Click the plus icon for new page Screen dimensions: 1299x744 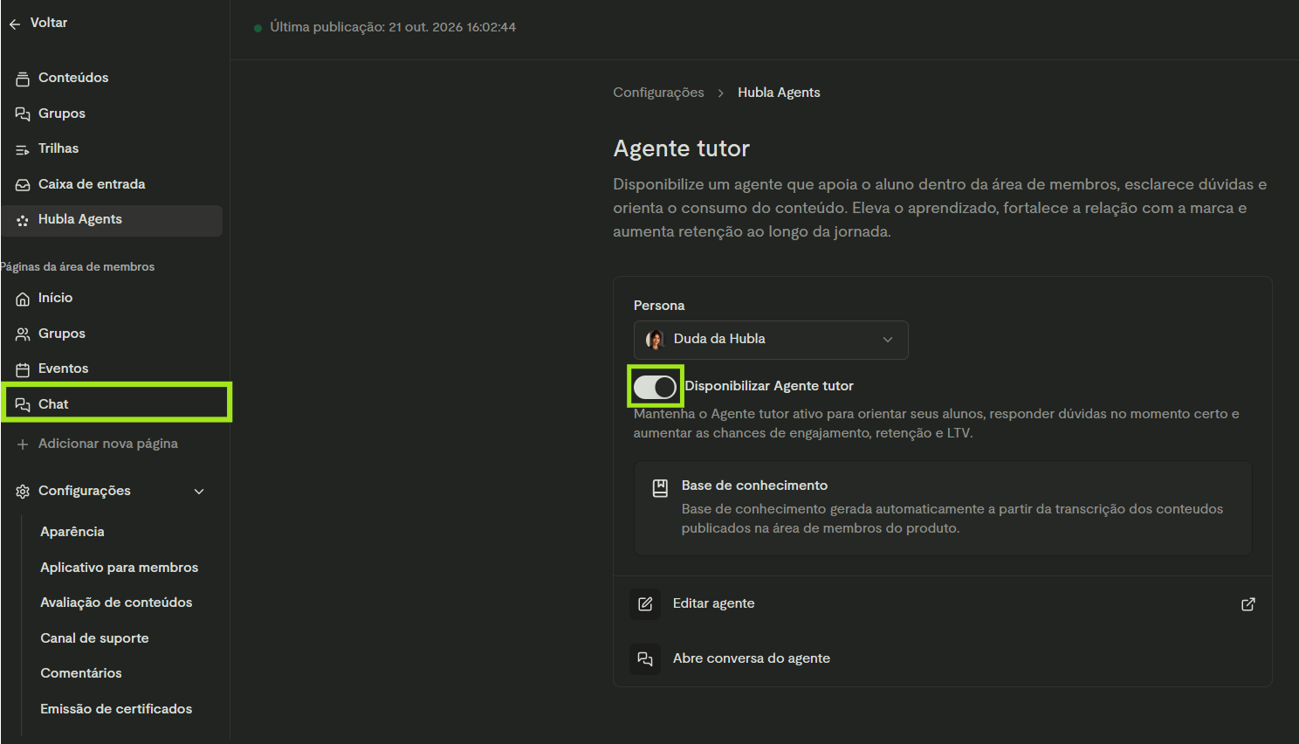point(23,444)
